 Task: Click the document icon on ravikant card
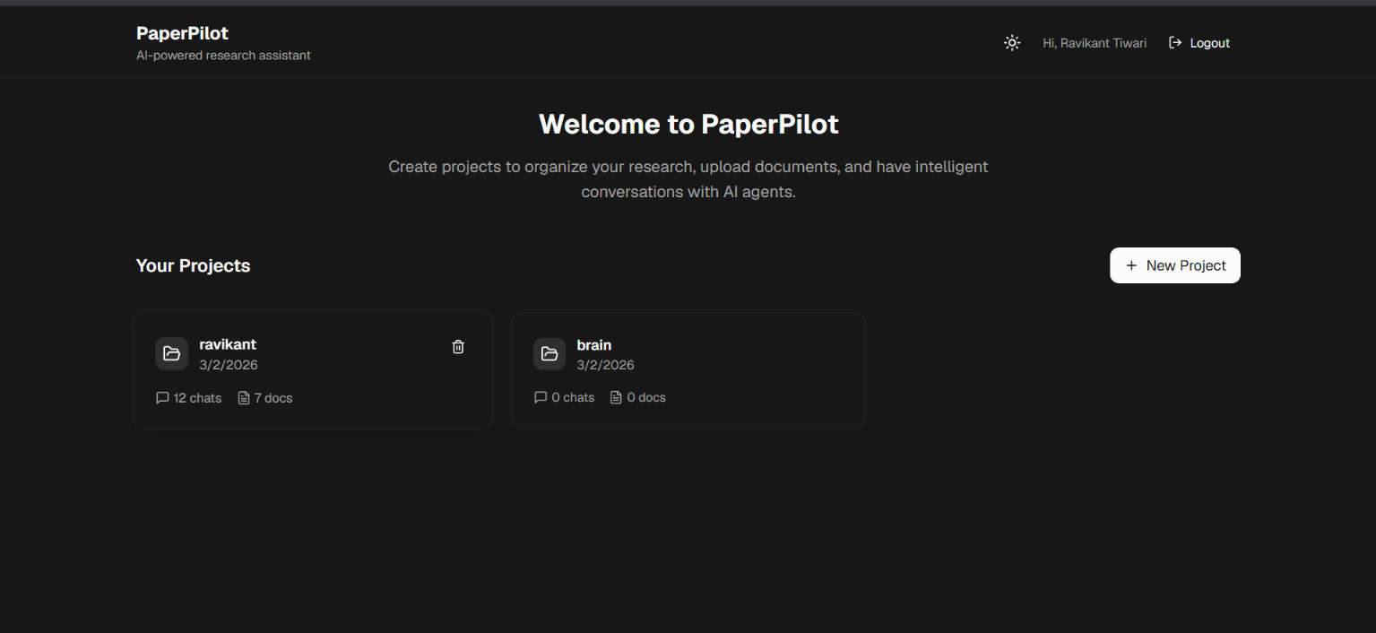pyautogui.click(x=244, y=398)
